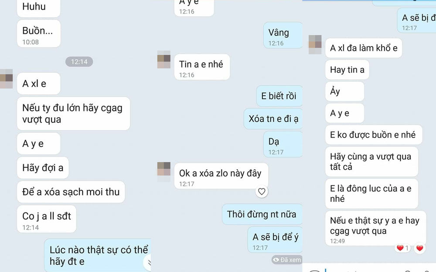Select the 'E ko được buồn e nhé' message
This screenshot has width=436, height=272.
(374, 135)
